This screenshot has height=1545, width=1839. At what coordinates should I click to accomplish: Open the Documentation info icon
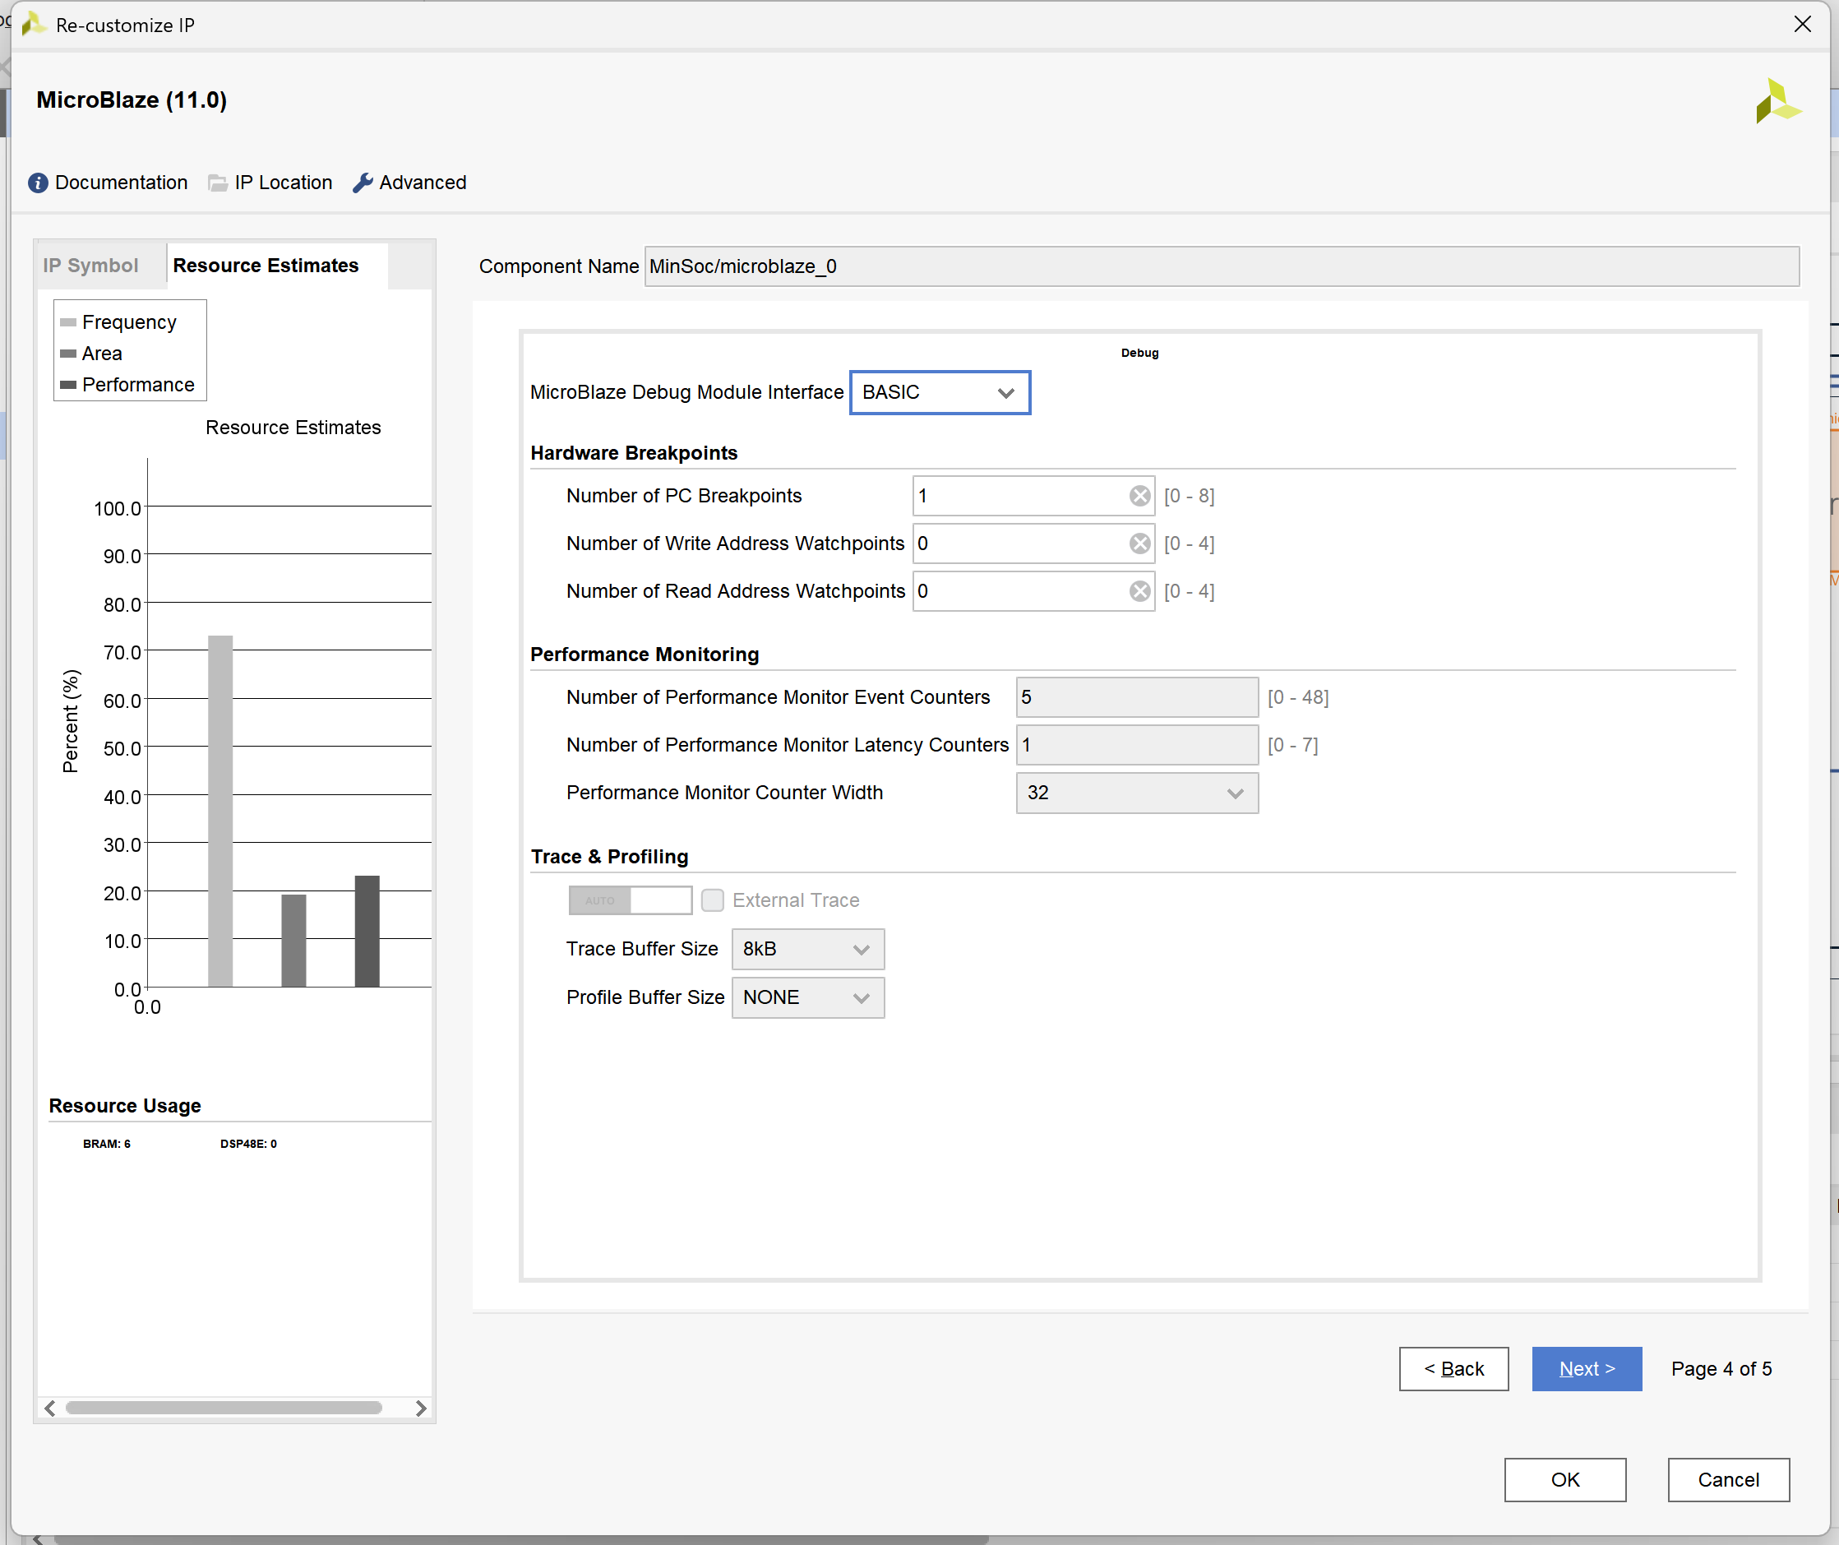[x=38, y=183]
